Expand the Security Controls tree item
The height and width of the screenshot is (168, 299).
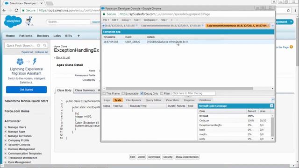coord(6,145)
